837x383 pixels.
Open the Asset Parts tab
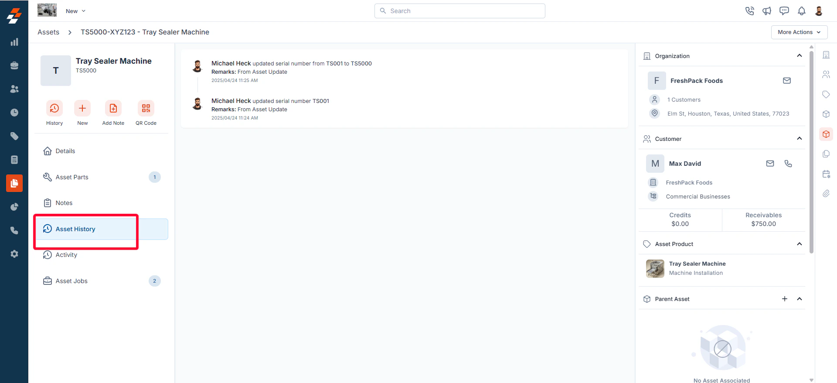102,177
